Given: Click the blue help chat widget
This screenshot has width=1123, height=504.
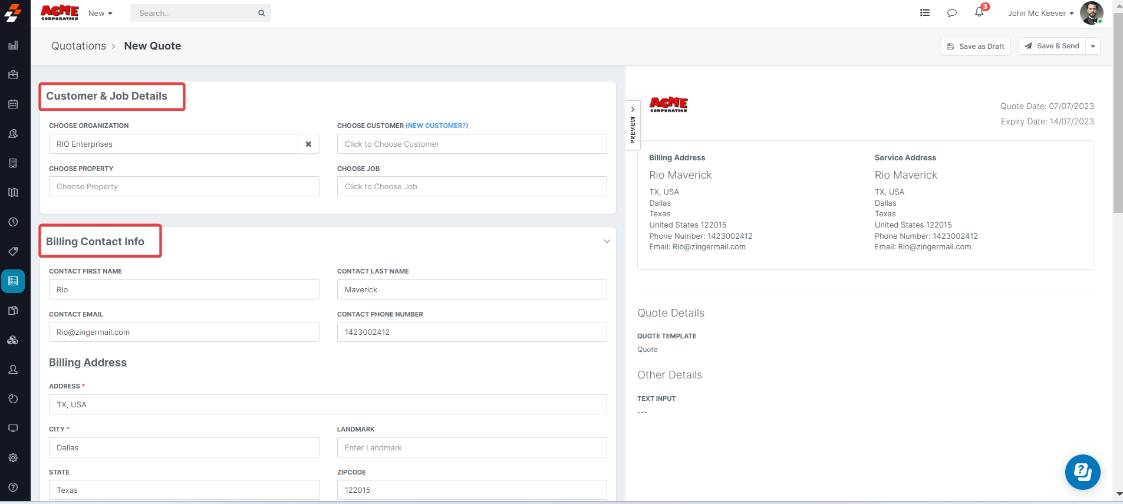Looking at the screenshot, I should coord(1082,472).
